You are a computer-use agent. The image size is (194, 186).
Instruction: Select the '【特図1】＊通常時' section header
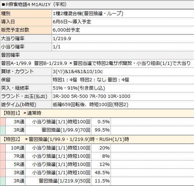click(x=97, y=113)
